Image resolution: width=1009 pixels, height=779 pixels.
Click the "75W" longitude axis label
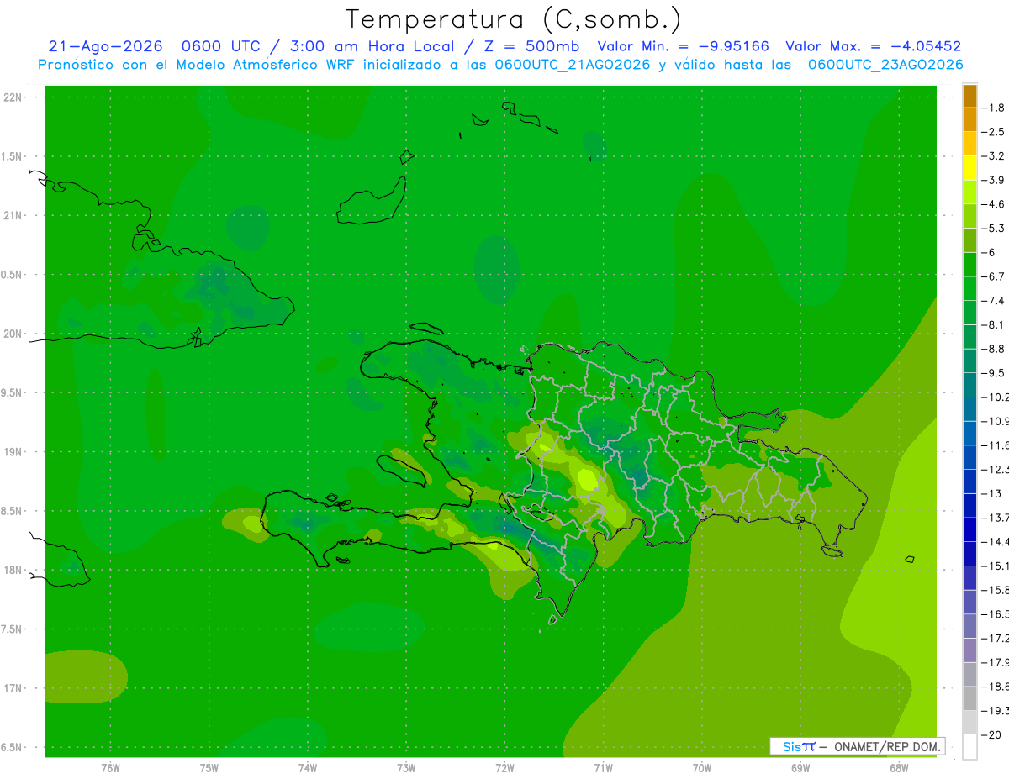pyautogui.click(x=209, y=768)
